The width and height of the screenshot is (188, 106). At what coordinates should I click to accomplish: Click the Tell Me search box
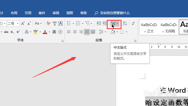[x=112, y=13]
